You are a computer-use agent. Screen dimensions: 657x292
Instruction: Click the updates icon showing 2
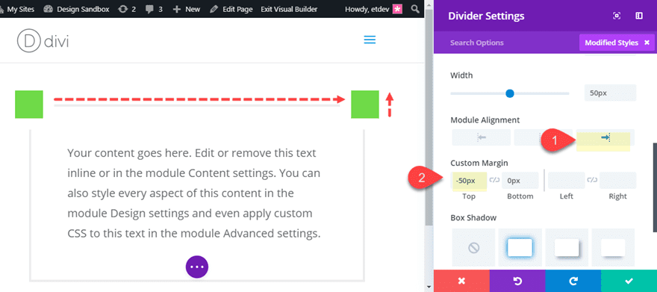[127, 9]
